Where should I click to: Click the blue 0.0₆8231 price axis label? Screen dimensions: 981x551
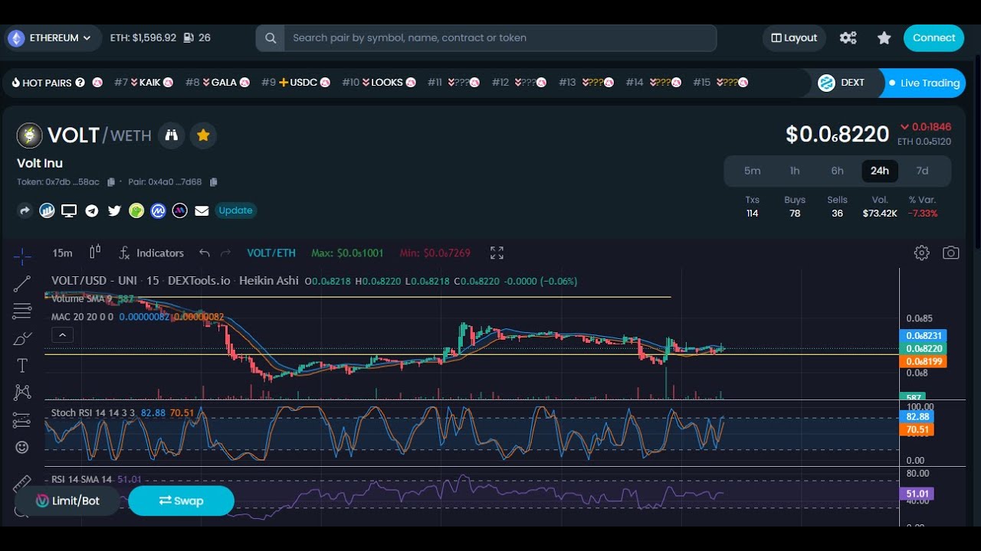(x=923, y=335)
